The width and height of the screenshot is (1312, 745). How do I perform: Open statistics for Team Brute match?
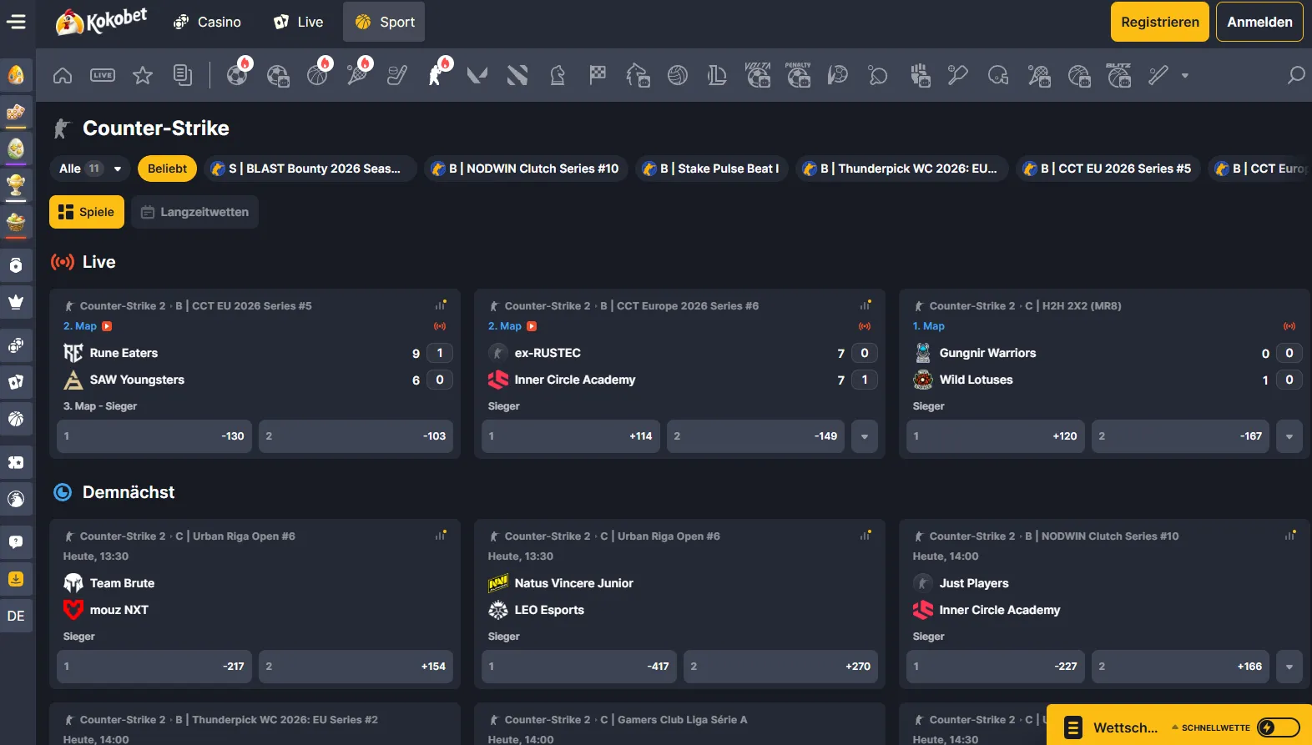[x=441, y=536]
